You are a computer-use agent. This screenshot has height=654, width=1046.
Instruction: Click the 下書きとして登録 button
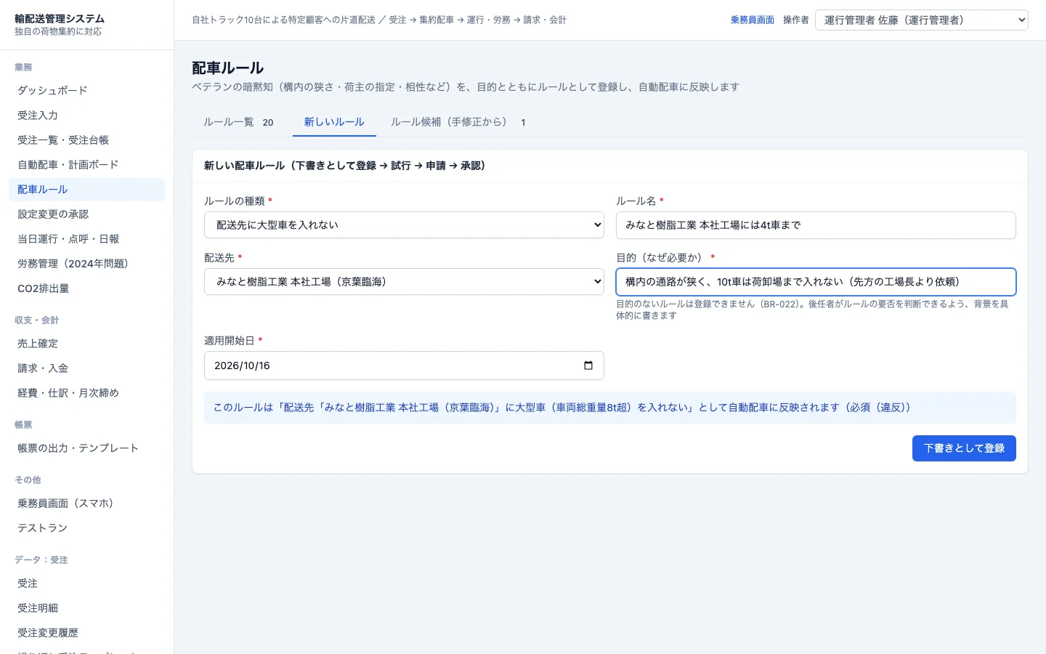964,448
